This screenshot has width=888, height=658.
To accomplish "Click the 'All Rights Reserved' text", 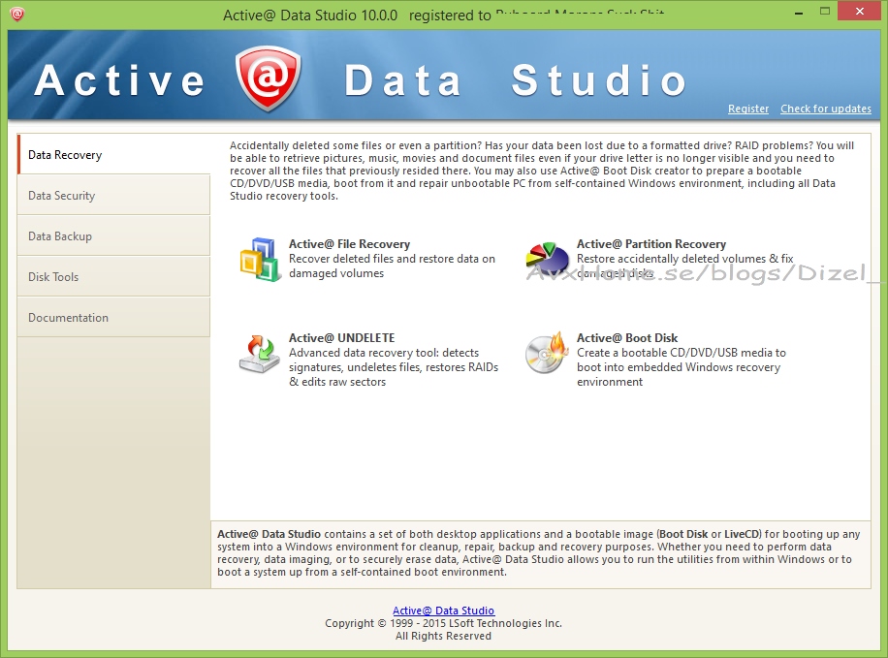I will (x=443, y=636).
